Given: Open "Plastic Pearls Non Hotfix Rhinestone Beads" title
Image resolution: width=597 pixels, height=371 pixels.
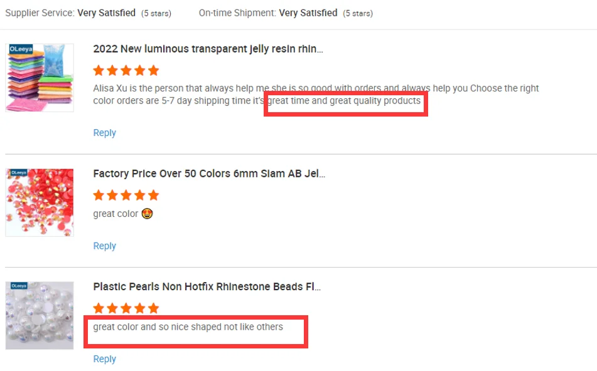Looking at the screenshot, I should (207, 286).
